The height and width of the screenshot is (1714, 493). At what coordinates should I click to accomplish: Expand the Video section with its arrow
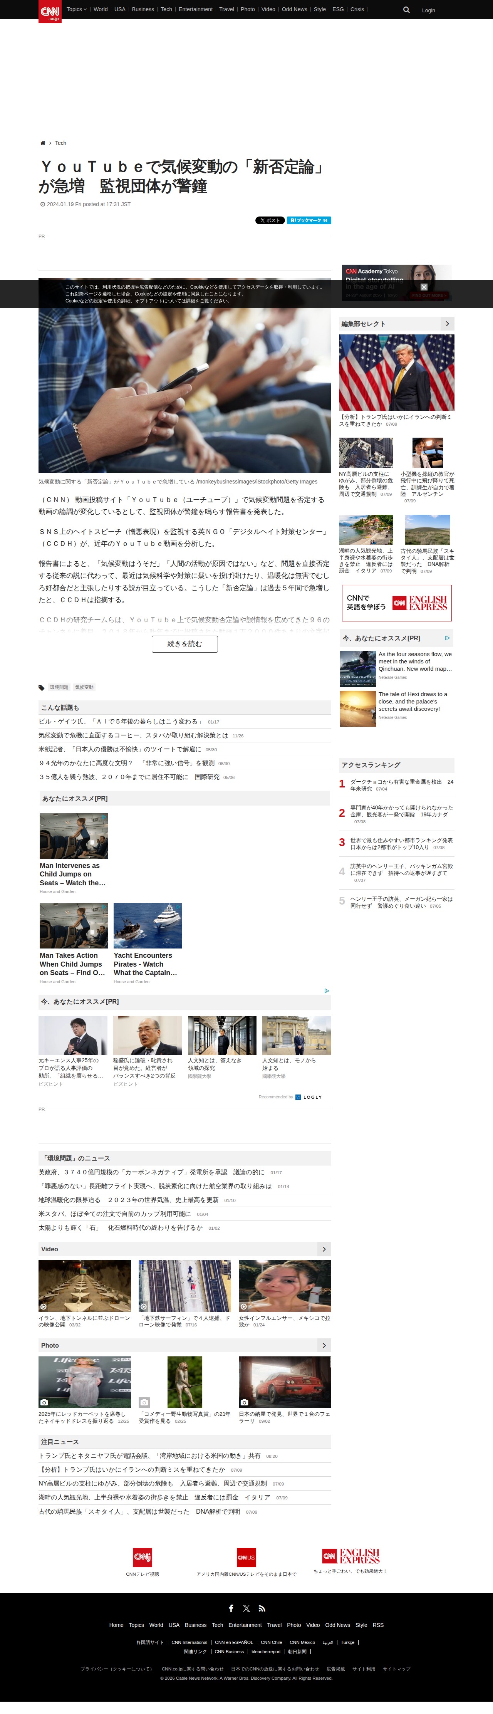click(324, 1249)
